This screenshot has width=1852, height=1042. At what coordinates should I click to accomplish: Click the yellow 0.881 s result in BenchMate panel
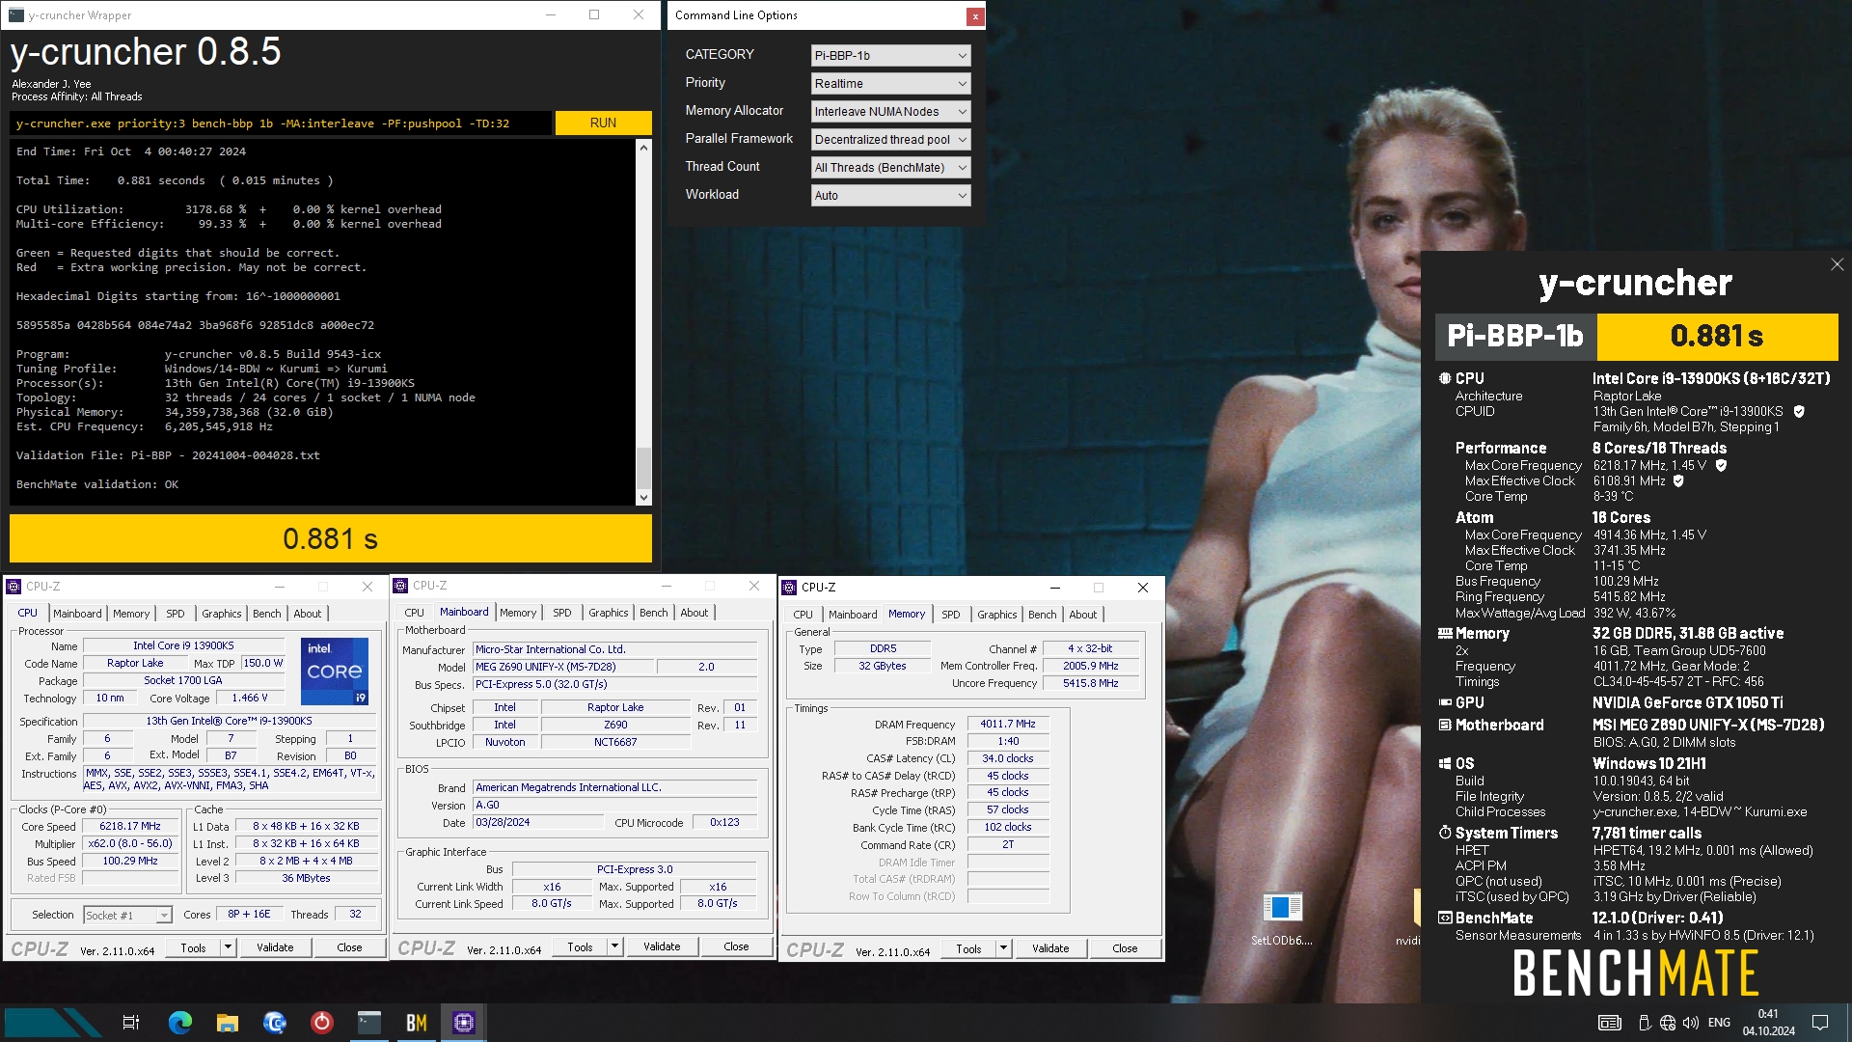pyautogui.click(x=1717, y=336)
